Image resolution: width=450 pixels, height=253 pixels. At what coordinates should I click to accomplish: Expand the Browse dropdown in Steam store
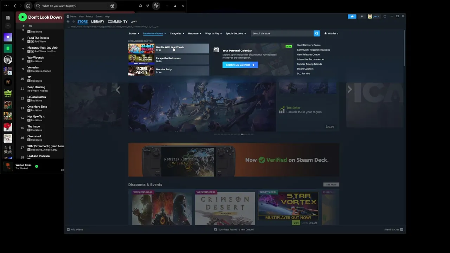(134, 33)
